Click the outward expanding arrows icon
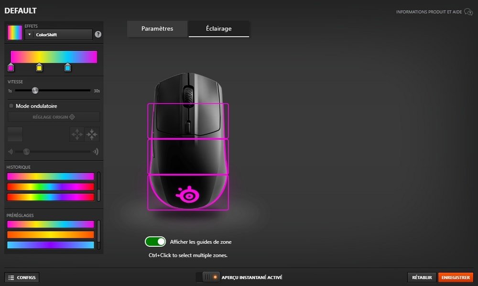This screenshot has height=286, width=478. coord(77,134)
